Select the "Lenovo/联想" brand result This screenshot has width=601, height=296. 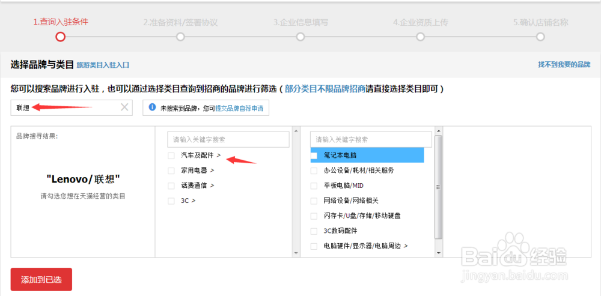coord(83,178)
